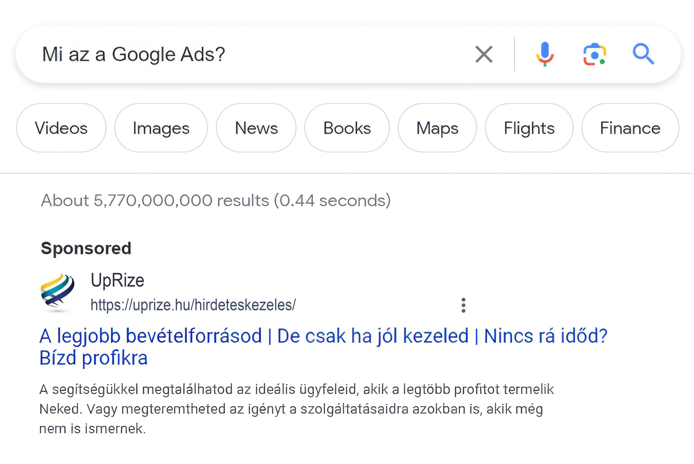Focus the "Mi az a Google Ads?" search box

tap(237, 54)
